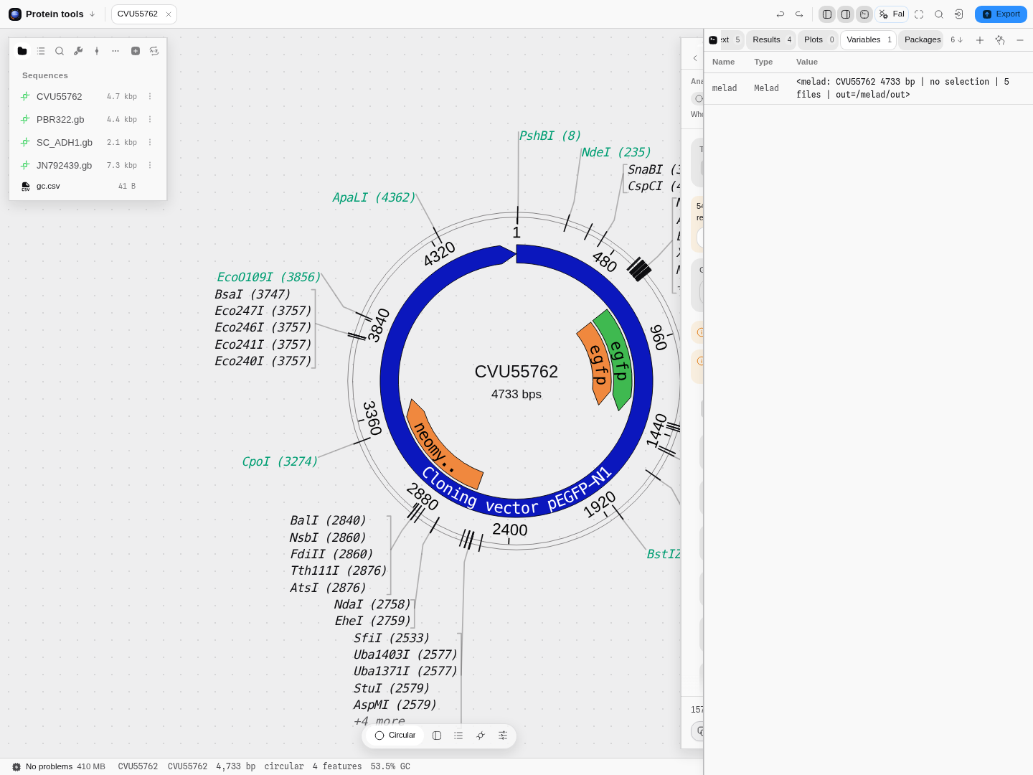Toggle the console panel layout button
The image size is (1033, 775).
click(x=864, y=14)
